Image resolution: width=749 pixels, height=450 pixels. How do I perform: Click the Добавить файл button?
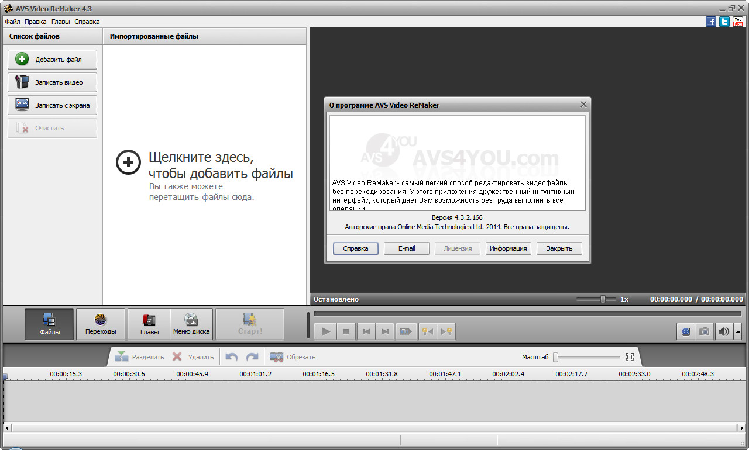coord(52,60)
